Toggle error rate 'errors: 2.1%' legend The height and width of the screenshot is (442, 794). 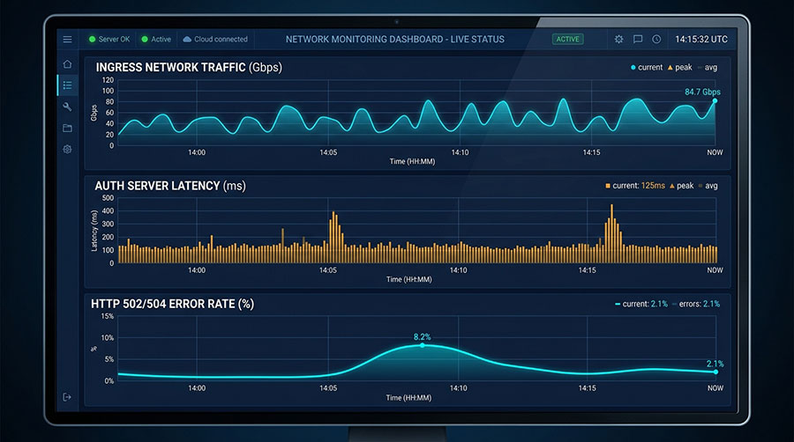tap(696, 304)
